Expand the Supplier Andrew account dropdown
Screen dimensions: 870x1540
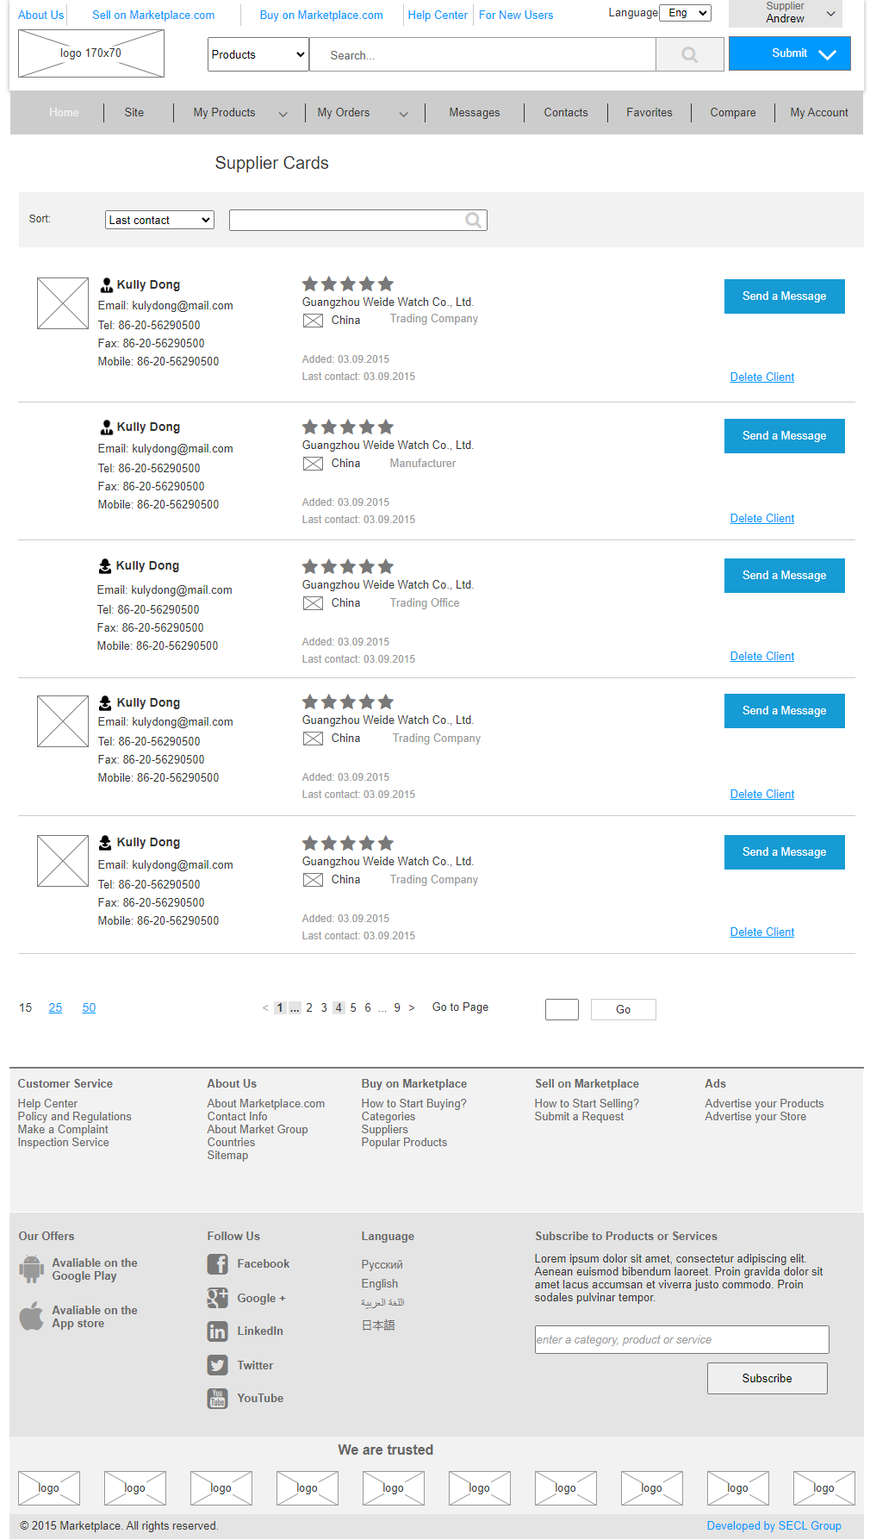830,13
